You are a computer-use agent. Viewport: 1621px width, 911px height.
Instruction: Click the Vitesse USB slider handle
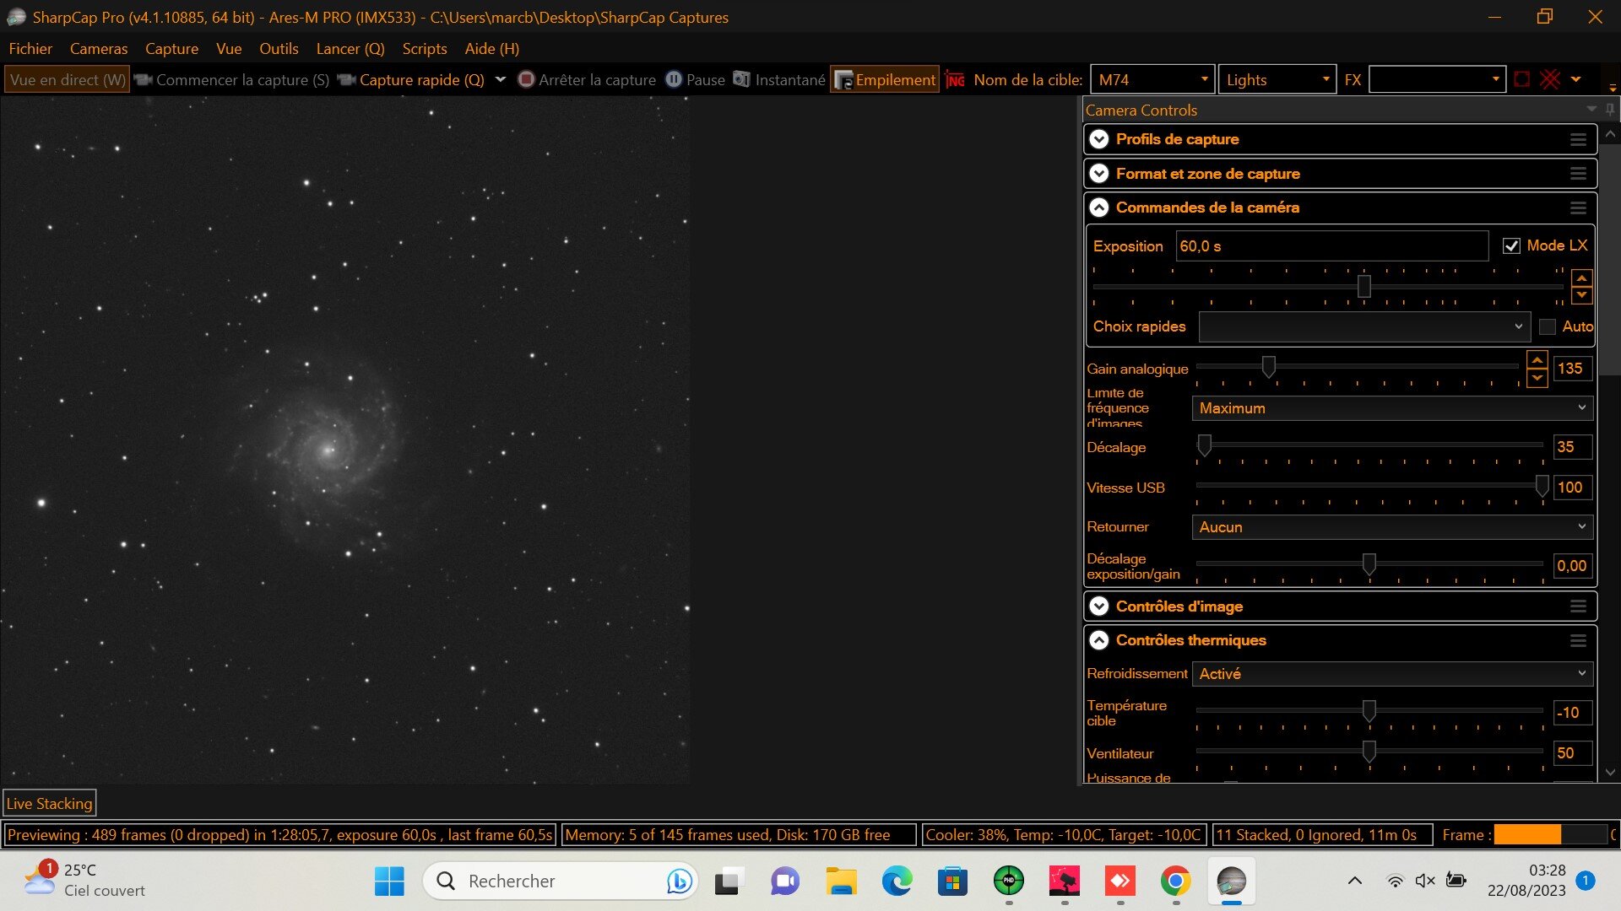pyautogui.click(x=1542, y=485)
